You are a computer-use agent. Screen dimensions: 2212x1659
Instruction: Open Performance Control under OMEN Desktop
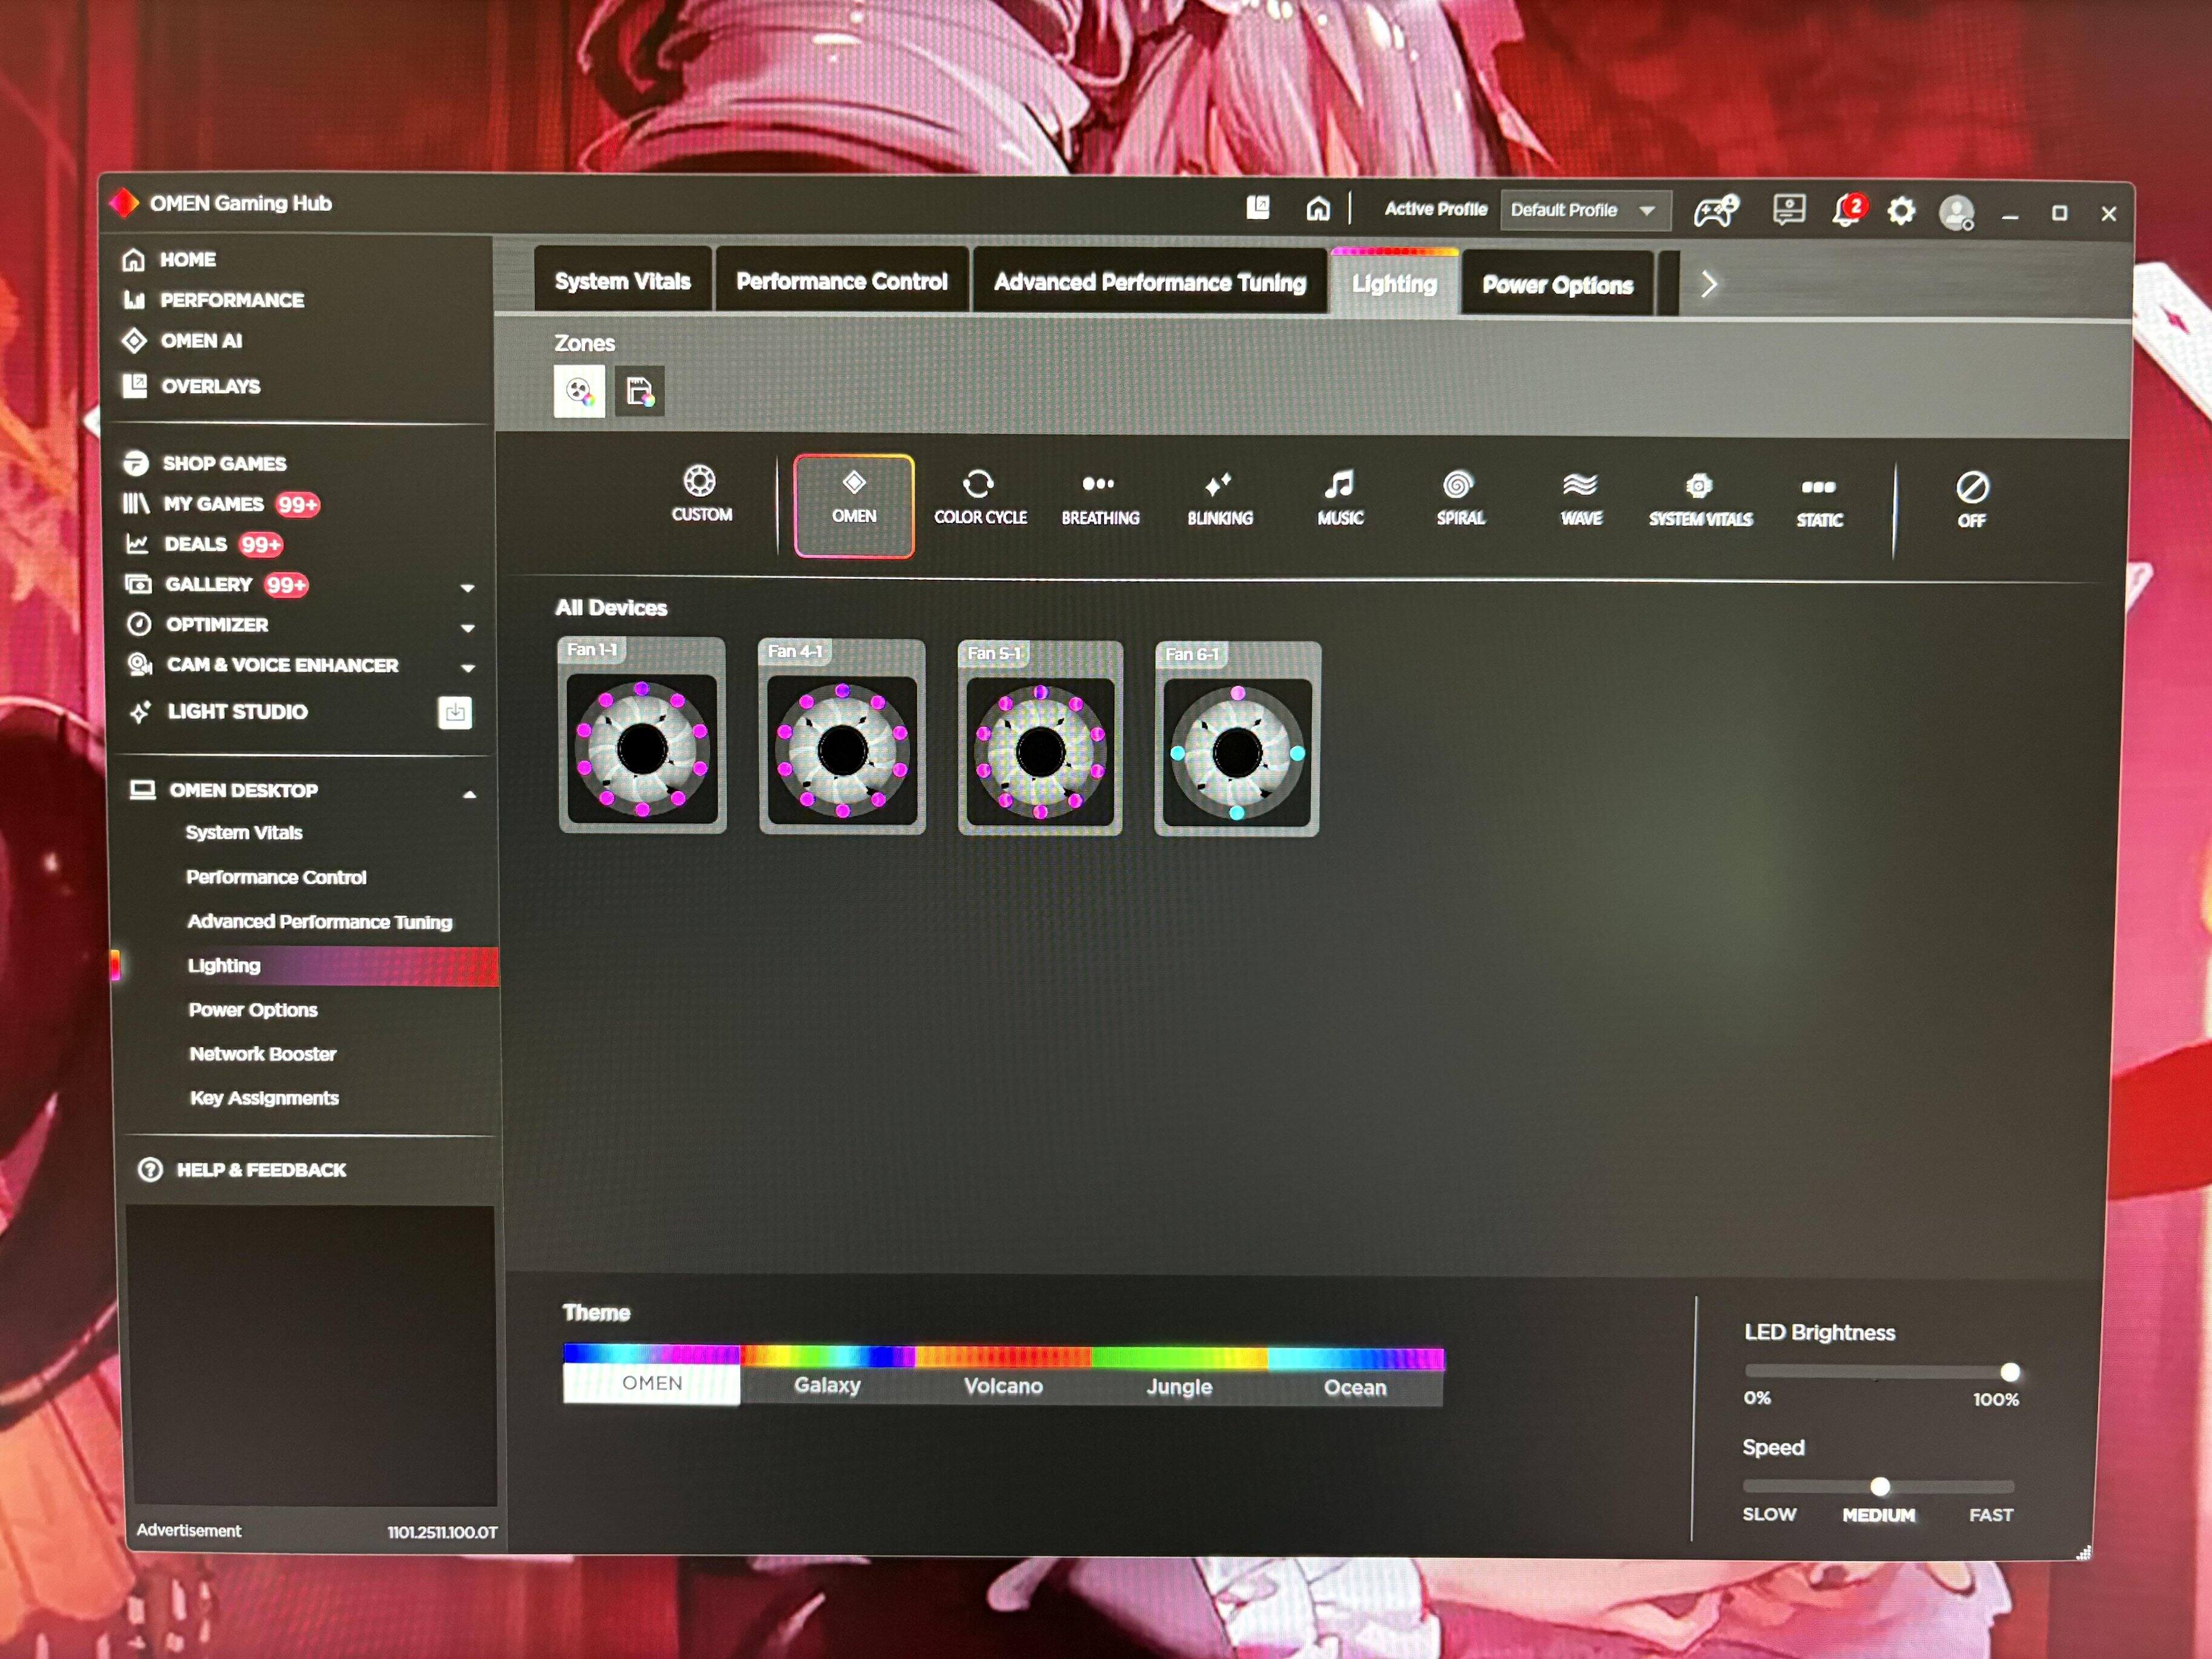pos(276,877)
